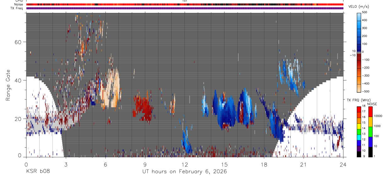Image resolution: width=386 pixels, height=178 pixels.
Task: Click the '40' tick on the Range Gate axis
Action: coord(18,80)
